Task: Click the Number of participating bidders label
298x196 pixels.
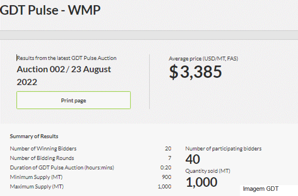Action: click(223, 149)
